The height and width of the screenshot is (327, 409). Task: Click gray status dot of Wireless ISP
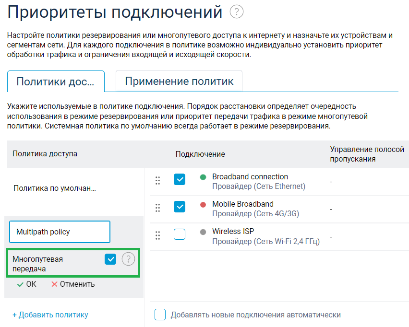[203, 232]
